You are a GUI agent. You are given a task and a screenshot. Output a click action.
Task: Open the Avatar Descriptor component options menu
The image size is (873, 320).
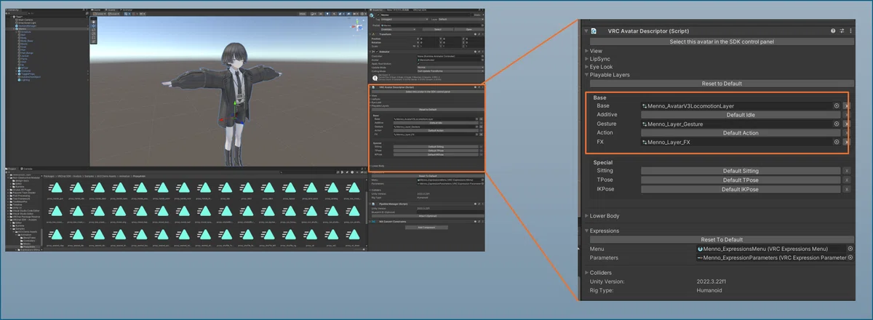coord(851,31)
